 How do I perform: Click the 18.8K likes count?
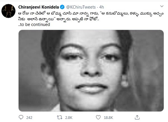(x=108, y=118)
